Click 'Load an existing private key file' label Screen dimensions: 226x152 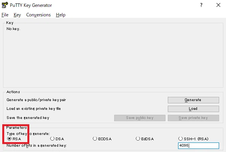(33, 109)
